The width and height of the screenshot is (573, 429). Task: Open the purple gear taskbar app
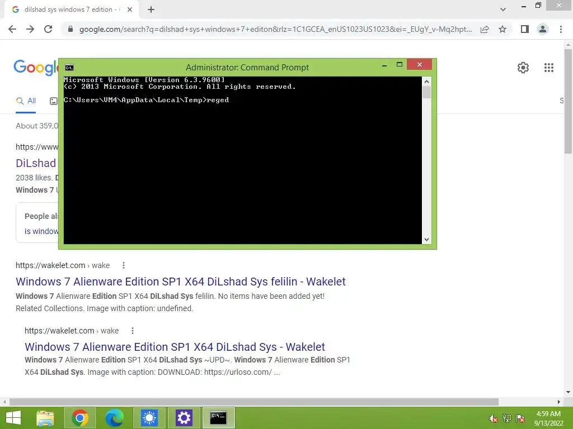[184, 418]
